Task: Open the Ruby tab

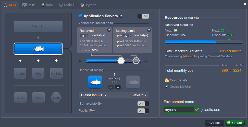Action: click(47, 5)
